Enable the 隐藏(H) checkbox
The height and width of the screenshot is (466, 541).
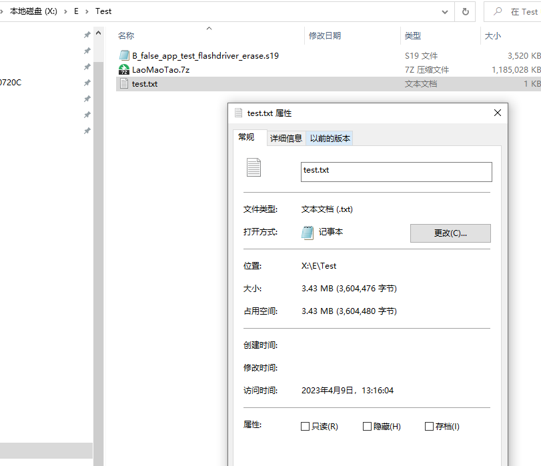(x=367, y=426)
